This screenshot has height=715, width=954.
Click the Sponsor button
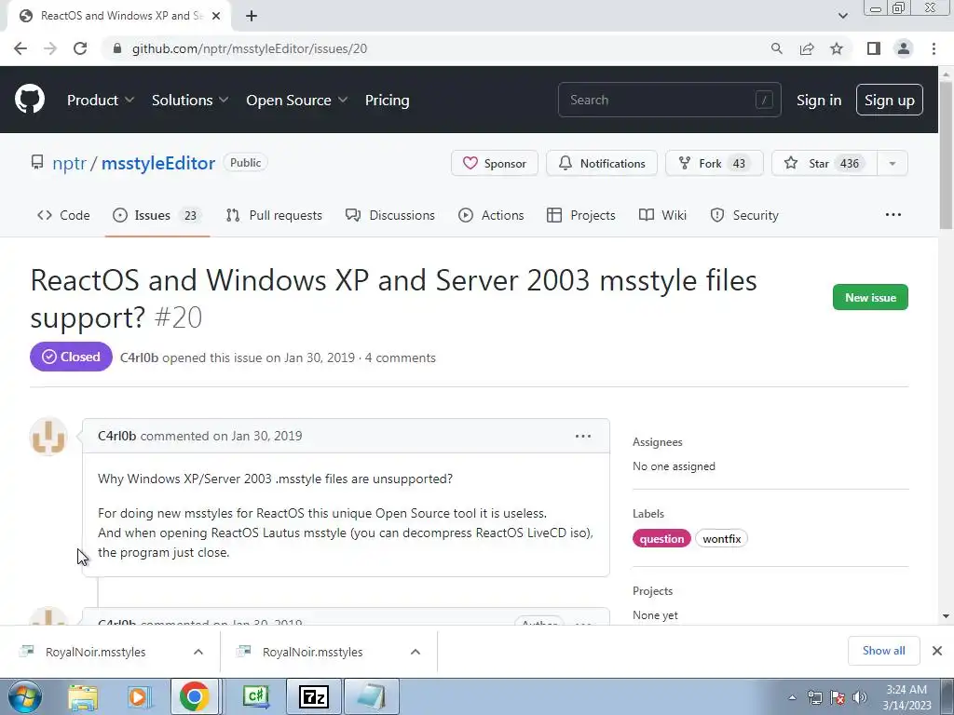click(x=495, y=163)
